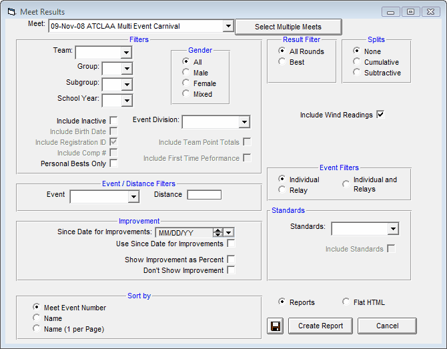
Task: Select the Male gender option
Action: (186, 73)
